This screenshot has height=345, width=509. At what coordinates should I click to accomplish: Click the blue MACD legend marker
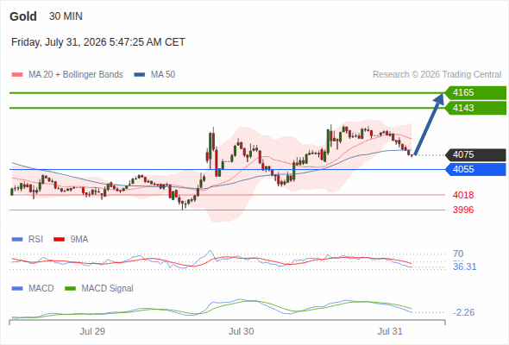17,289
